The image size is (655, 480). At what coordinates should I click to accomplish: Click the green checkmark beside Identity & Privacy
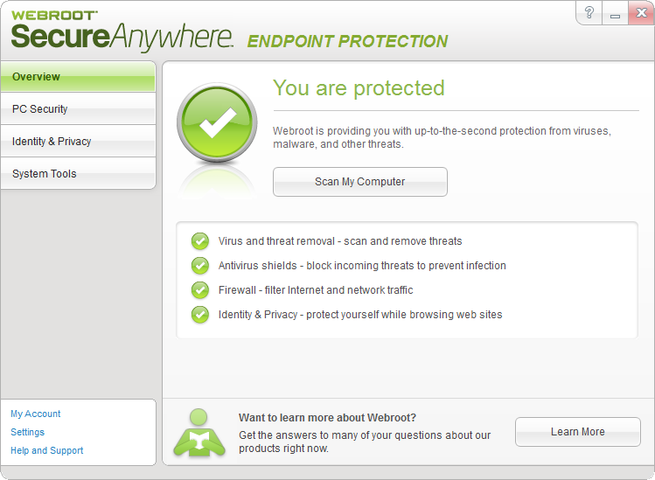click(200, 315)
